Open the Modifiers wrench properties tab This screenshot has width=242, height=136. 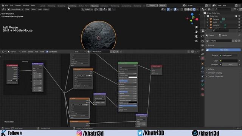point(203,68)
